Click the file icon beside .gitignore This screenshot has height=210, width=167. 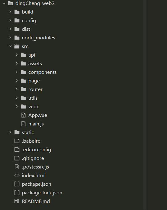[17, 158]
